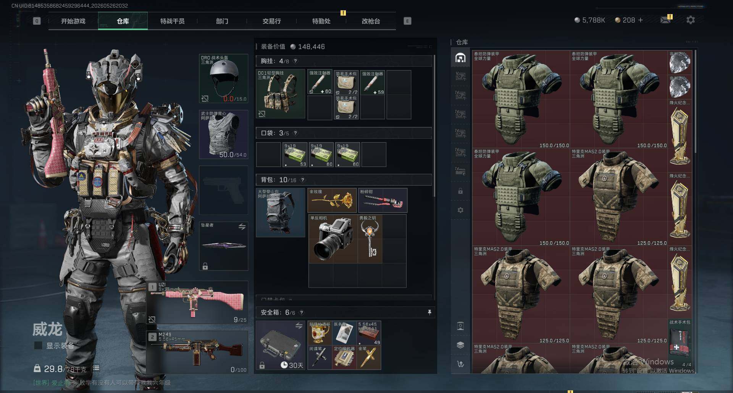Click the lock icon on 坠星者 slot

coord(205,266)
